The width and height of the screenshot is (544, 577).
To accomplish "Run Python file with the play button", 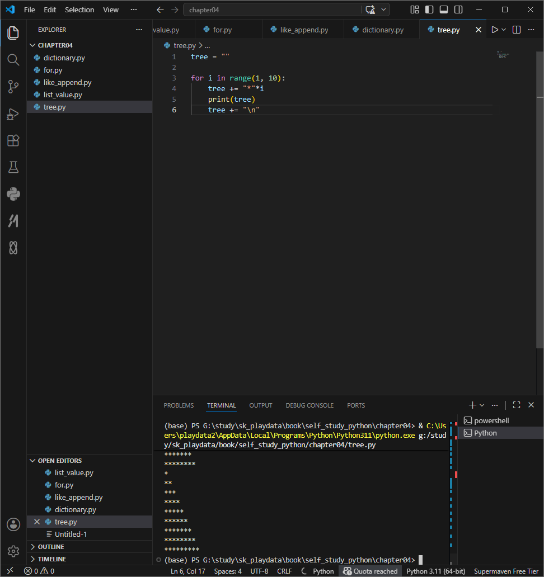I will pos(495,30).
